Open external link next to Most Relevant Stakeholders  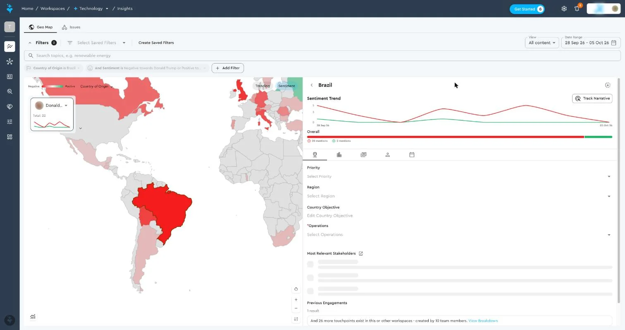pos(361,253)
